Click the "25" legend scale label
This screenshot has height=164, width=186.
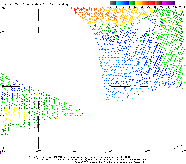pyautogui.click(x=142, y=7)
